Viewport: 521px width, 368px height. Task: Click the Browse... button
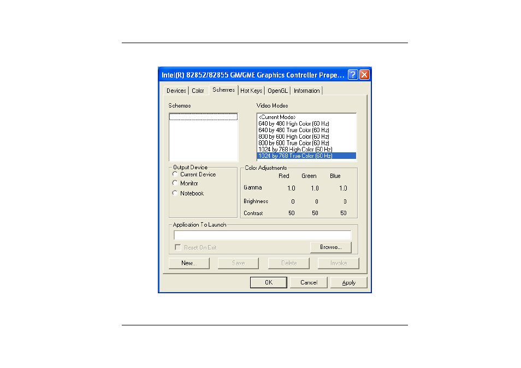330,247
